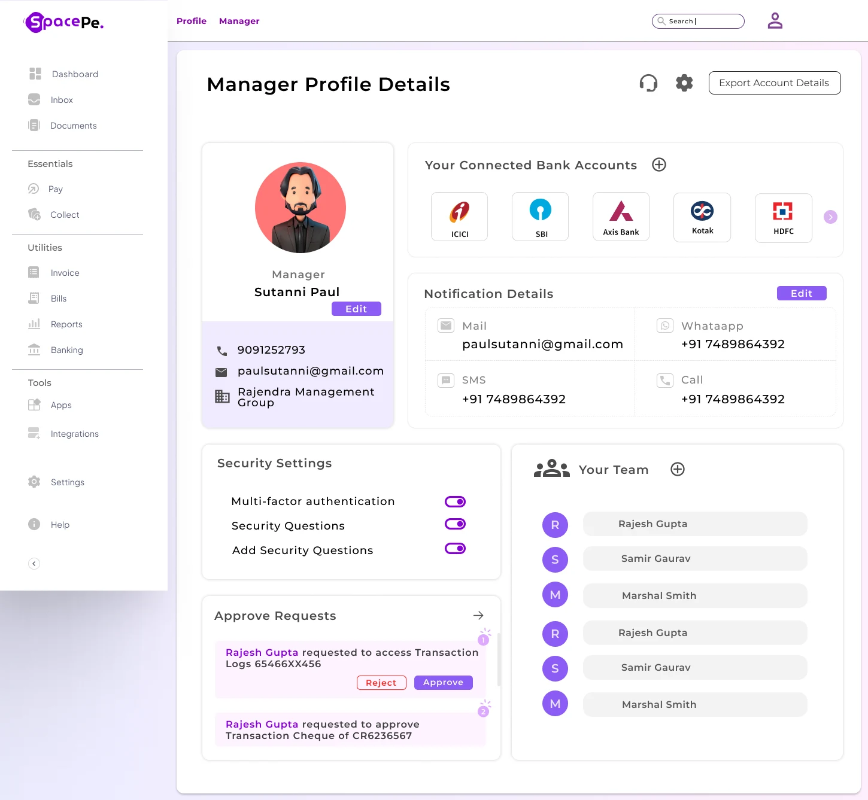Open the user account icon
Screen dimensions: 868x800
click(x=775, y=21)
